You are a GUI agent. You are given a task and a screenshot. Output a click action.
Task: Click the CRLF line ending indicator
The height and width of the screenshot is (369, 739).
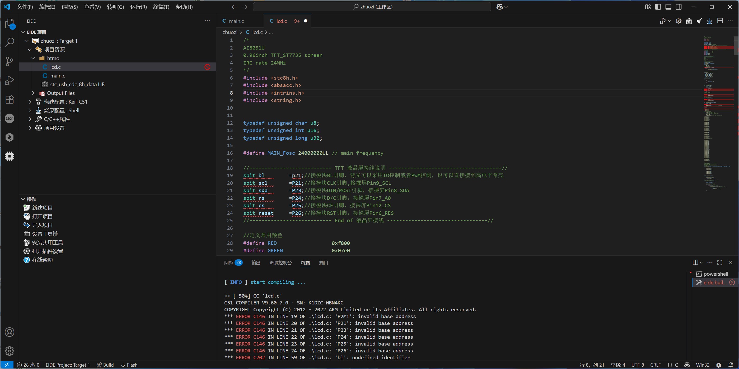tap(655, 365)
